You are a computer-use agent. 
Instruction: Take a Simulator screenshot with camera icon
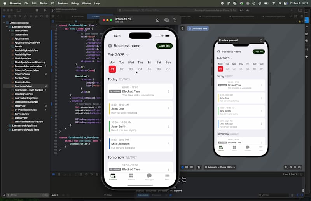point(166,20)
